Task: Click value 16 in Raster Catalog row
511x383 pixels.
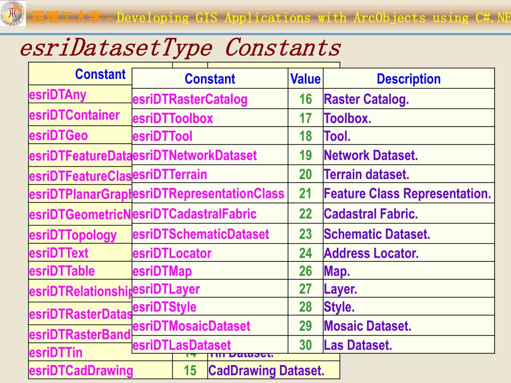Action: point(305,99)
